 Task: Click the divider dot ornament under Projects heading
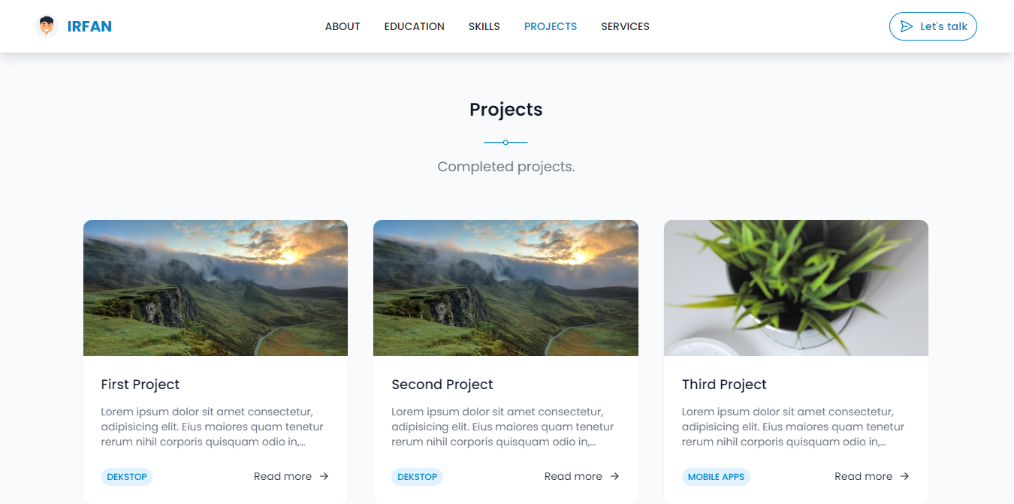click(505, 142)
